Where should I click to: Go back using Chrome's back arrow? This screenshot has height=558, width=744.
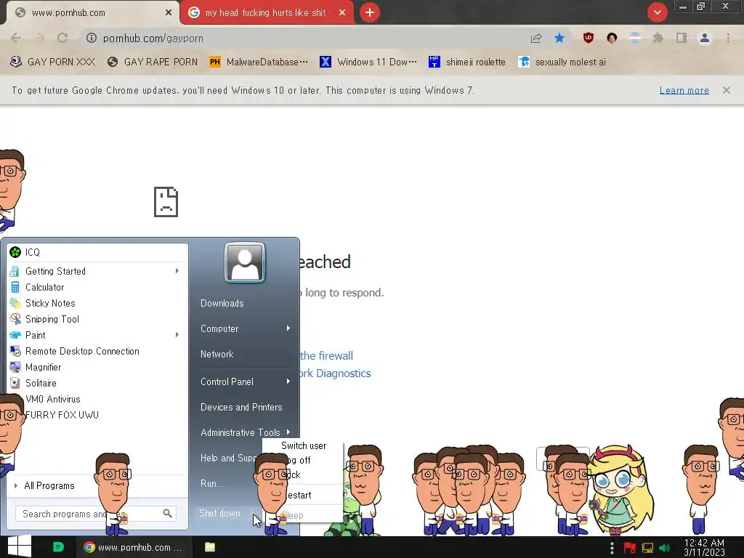[x=16, y=38]
